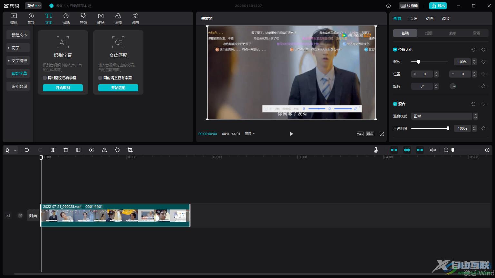The image size is (495, 278).
Task: Click the 开始匹配 button
Action: [118, 88]
